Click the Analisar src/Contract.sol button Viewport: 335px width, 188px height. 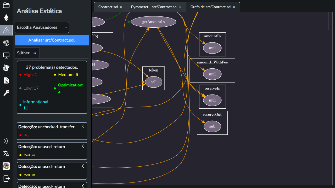point(52,40)
